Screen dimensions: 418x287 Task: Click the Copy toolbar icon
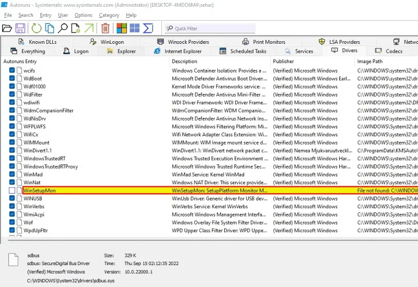[50, 28]
